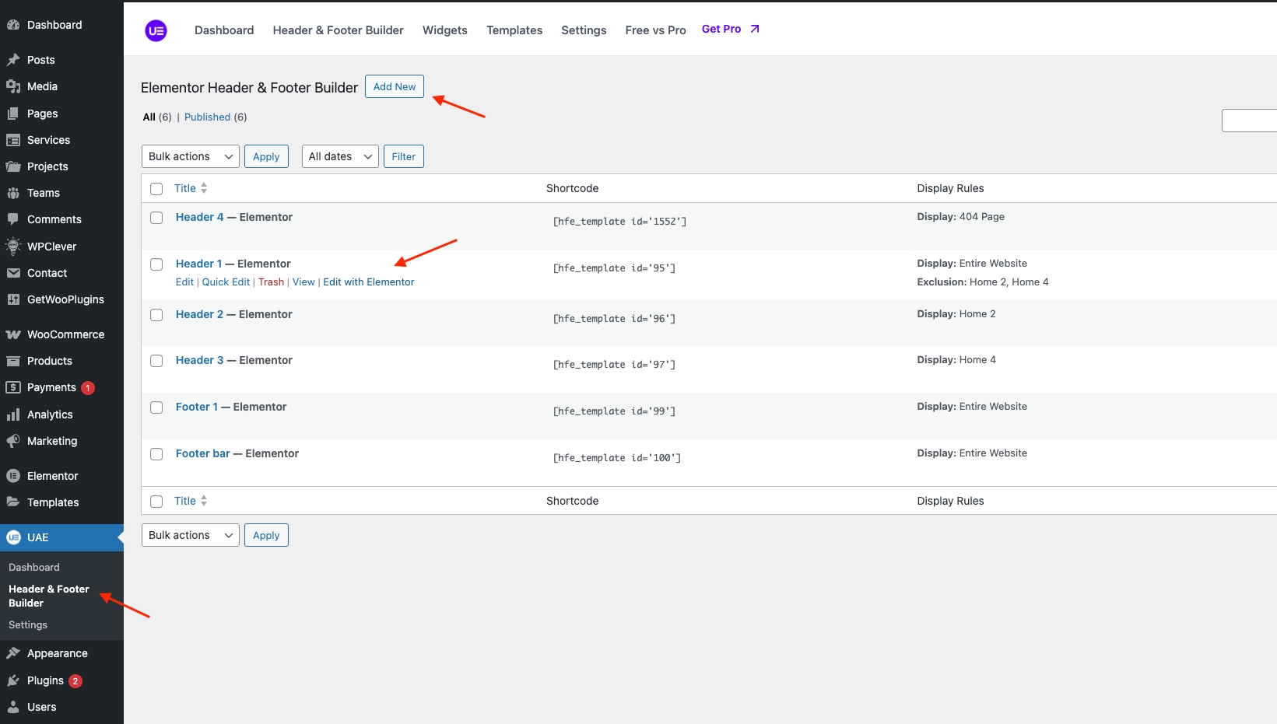Click the Elementor icon in sidebar
Viewport: 1277px width, 724px height.
13,476
